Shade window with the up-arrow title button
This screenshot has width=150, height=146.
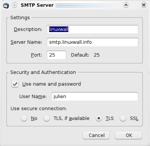tap(126, 5)
